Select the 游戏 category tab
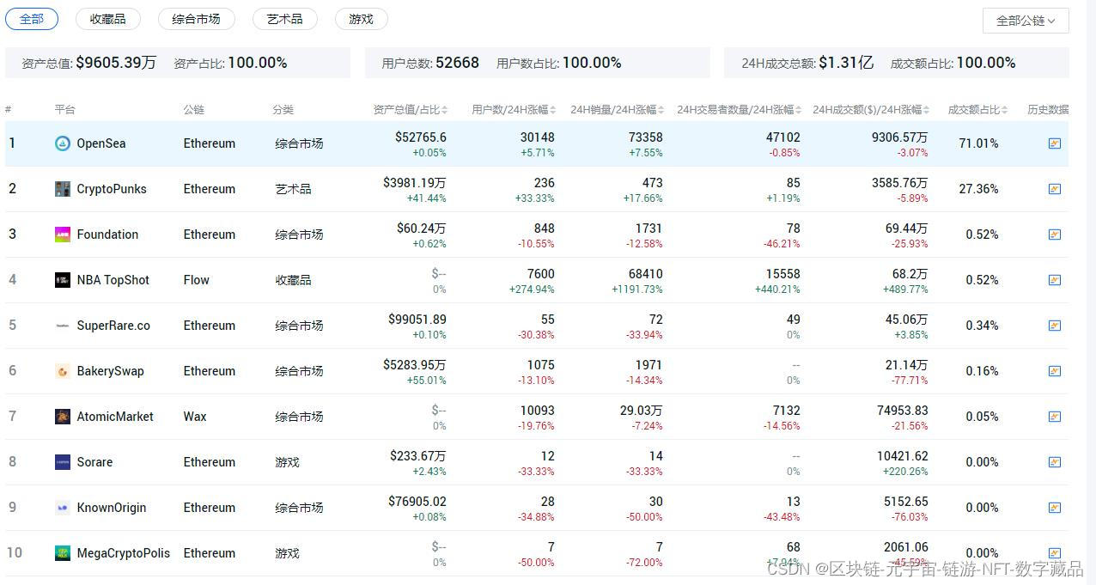Viewport: 1096px width, 585px height. click(x=361, y=19)
